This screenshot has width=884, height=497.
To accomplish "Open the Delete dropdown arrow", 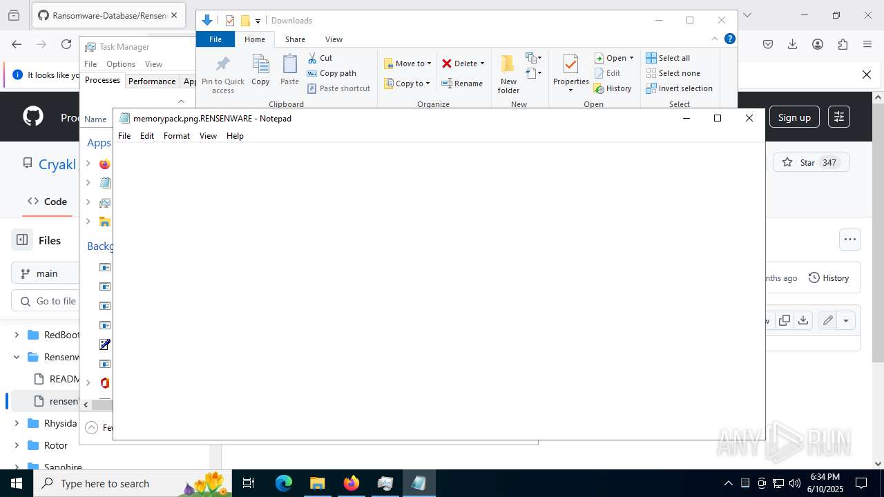I will tap(482, 64).
